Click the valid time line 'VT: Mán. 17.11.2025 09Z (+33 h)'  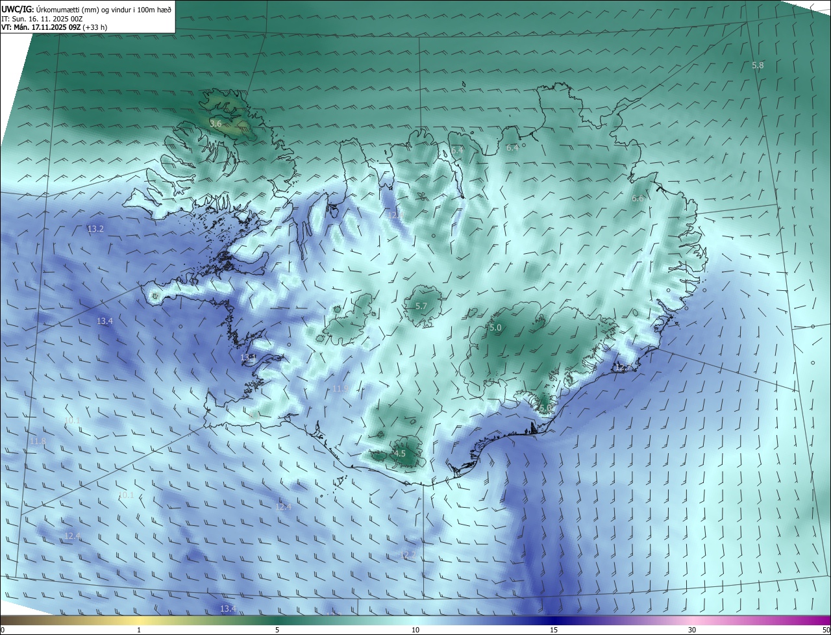[55, 27]
